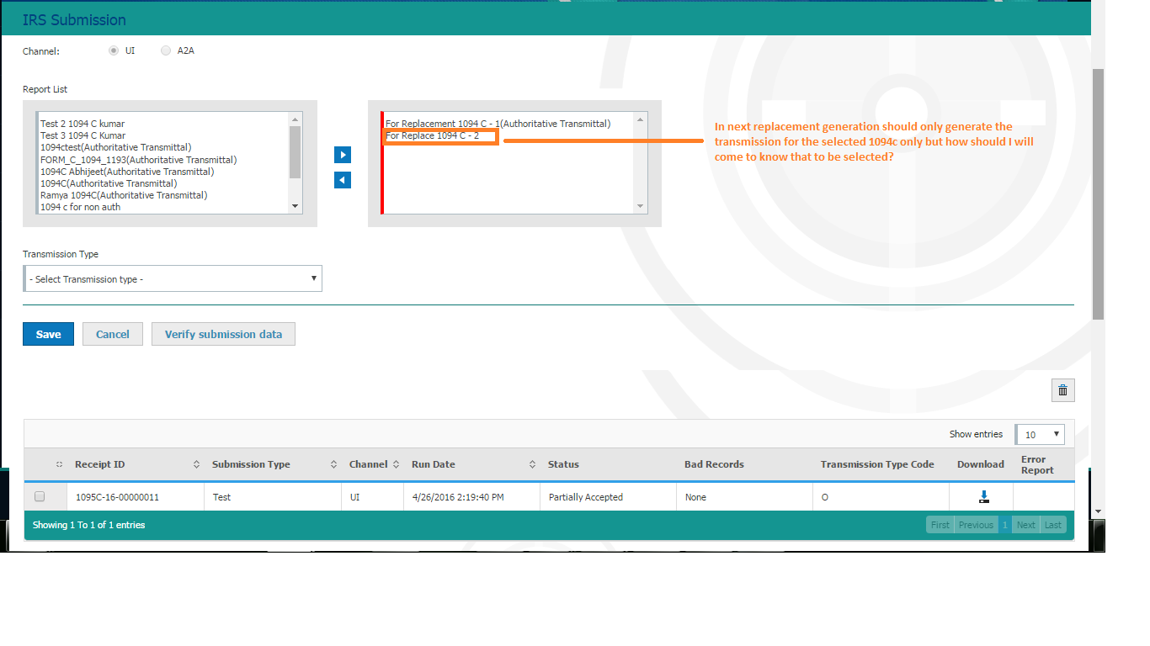
Task: Sort by Run Date column arrows
Action: pos(532,464)
